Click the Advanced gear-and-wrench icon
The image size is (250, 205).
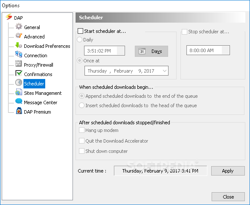pyautogui.click(x=19, y=35)
